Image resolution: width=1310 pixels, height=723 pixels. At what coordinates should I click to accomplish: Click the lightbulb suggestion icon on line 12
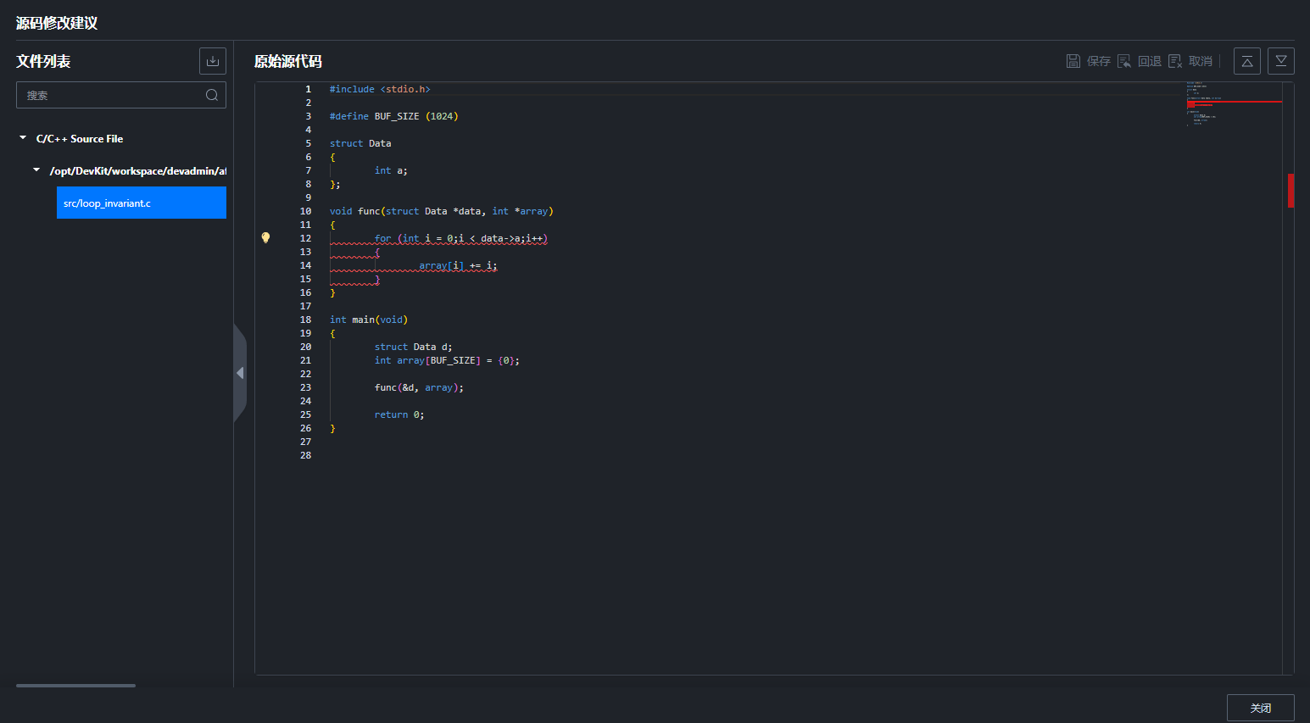point(265,238)
